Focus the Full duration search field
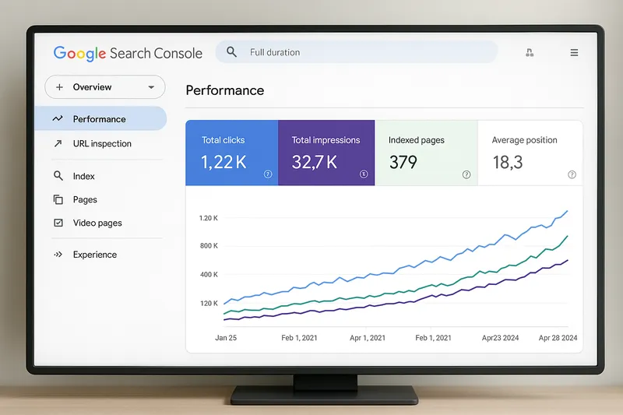The width and height of the screenshot is (623, 415). pos(357,52)
